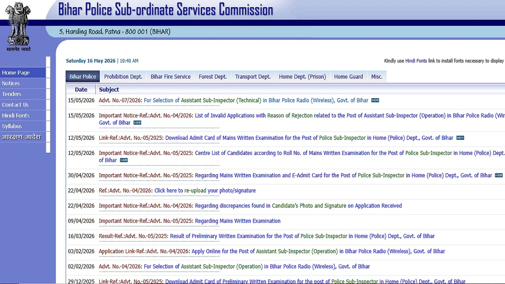This screenshot has width=505, height=284.
Task: Click NEW badge on Download Admit Card Mains row
Action: [460, 138]
